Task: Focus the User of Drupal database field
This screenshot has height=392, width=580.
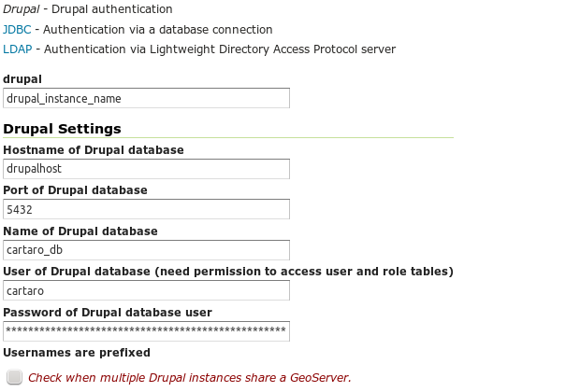Action: [146, 291]
